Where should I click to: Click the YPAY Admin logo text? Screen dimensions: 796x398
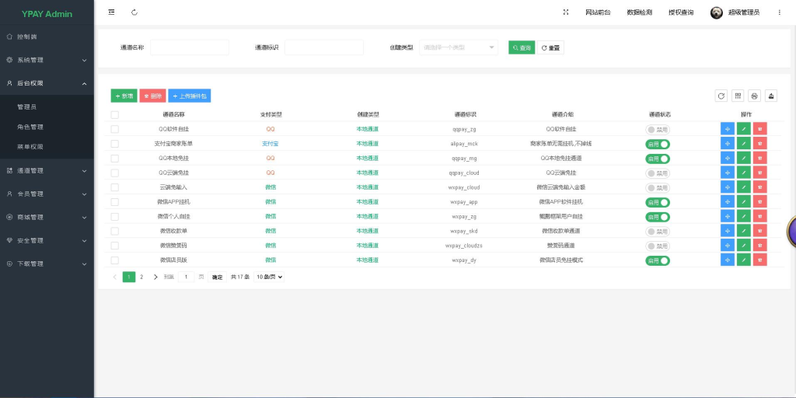[47, 14]
